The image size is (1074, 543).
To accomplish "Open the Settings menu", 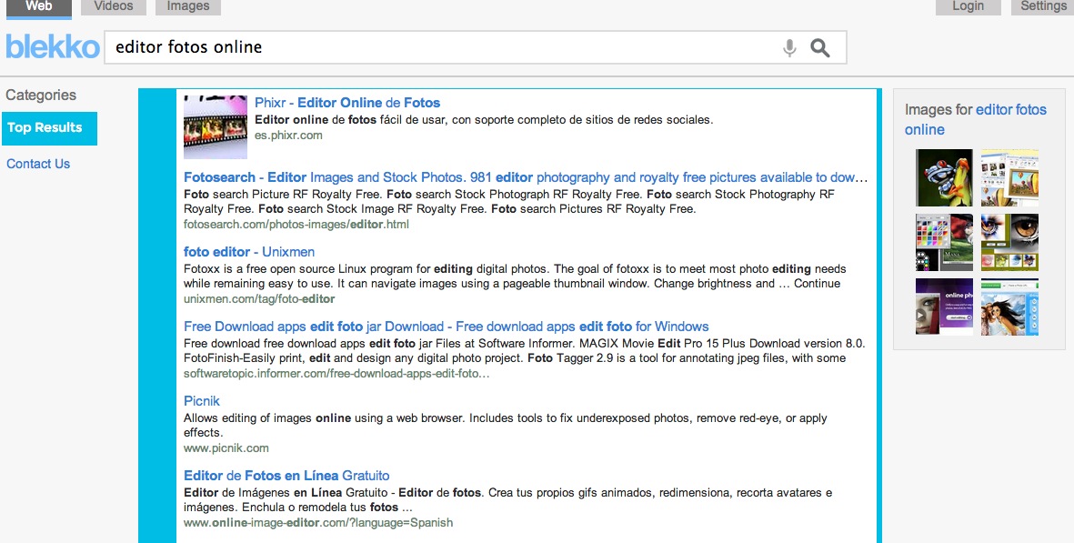I will [x=1042, y=7].
